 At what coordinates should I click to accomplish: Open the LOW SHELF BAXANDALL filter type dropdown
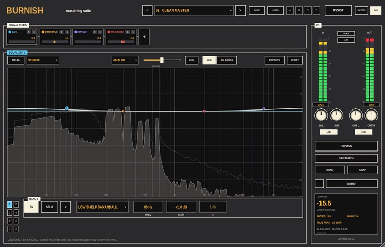(x=102, y=207)
